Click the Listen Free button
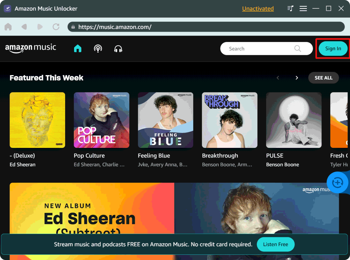 [x=276, y=244]
